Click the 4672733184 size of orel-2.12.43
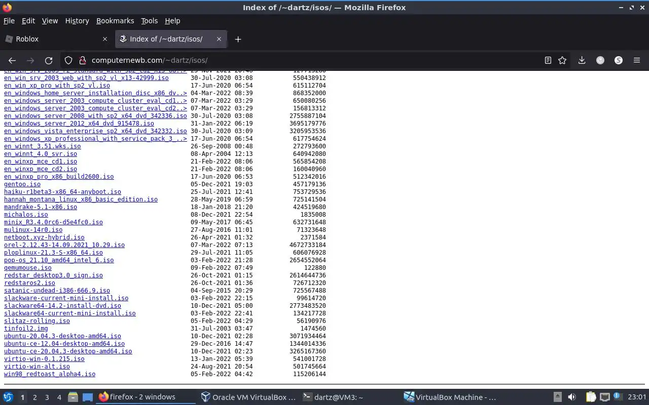 tap(308, 245)
